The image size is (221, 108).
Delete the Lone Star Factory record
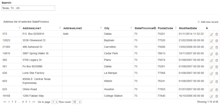click(x=217, y=73)
